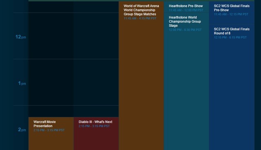The height and width of the screenshot is (150, 261).
Task: Click the empty 1 pm cell in Diablo III column
Action: (x=96, y=82)
